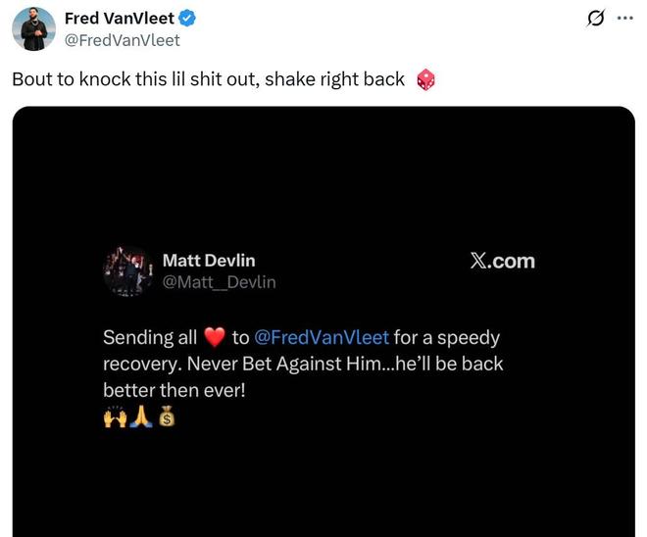Click the @Matt_Devlin handle text
The height and width of the screenshot is (537, 647).
(x=220, y=282)
